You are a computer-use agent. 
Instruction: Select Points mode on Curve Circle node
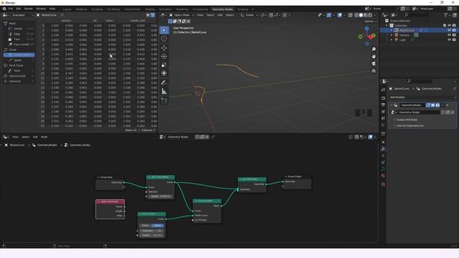click(146, 226)
